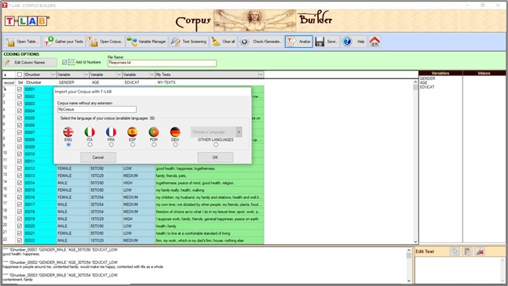The image size is (508, 286).
Task: Open Gather your Texts tool
Action: (x=64, y=42)
